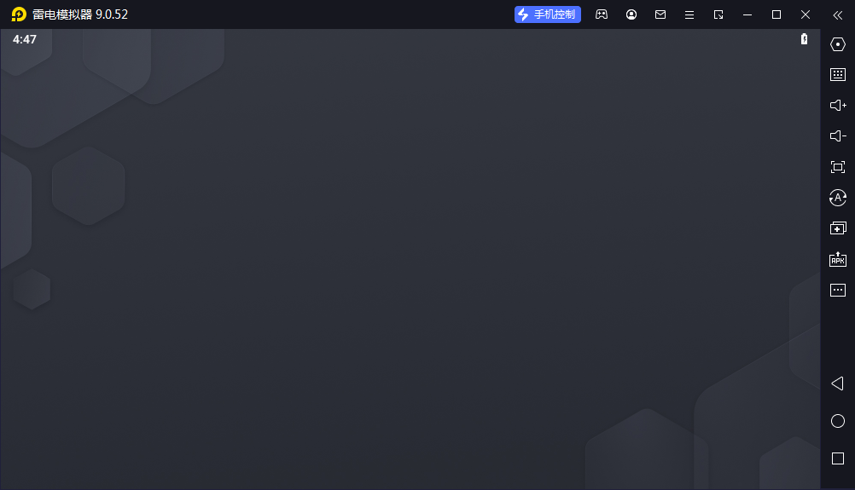Open the user account profile icon

tap(631, 14)
